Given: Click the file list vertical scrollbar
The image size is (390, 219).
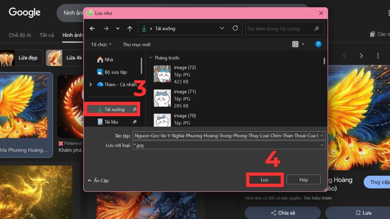Looking at the screenshot, I should click(324, 61).
